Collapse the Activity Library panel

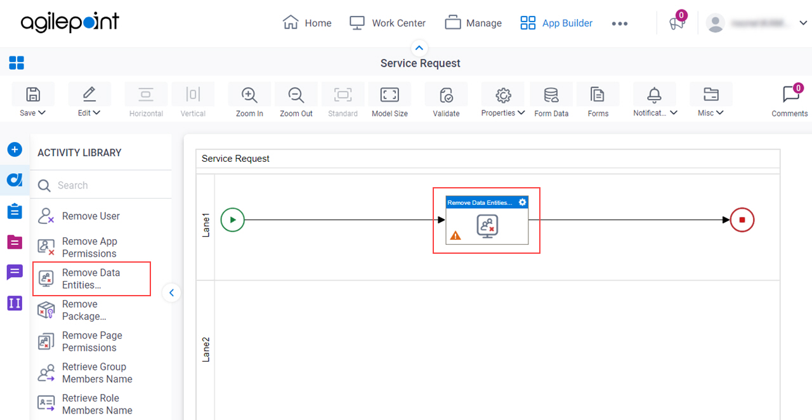tap(171, 293)
